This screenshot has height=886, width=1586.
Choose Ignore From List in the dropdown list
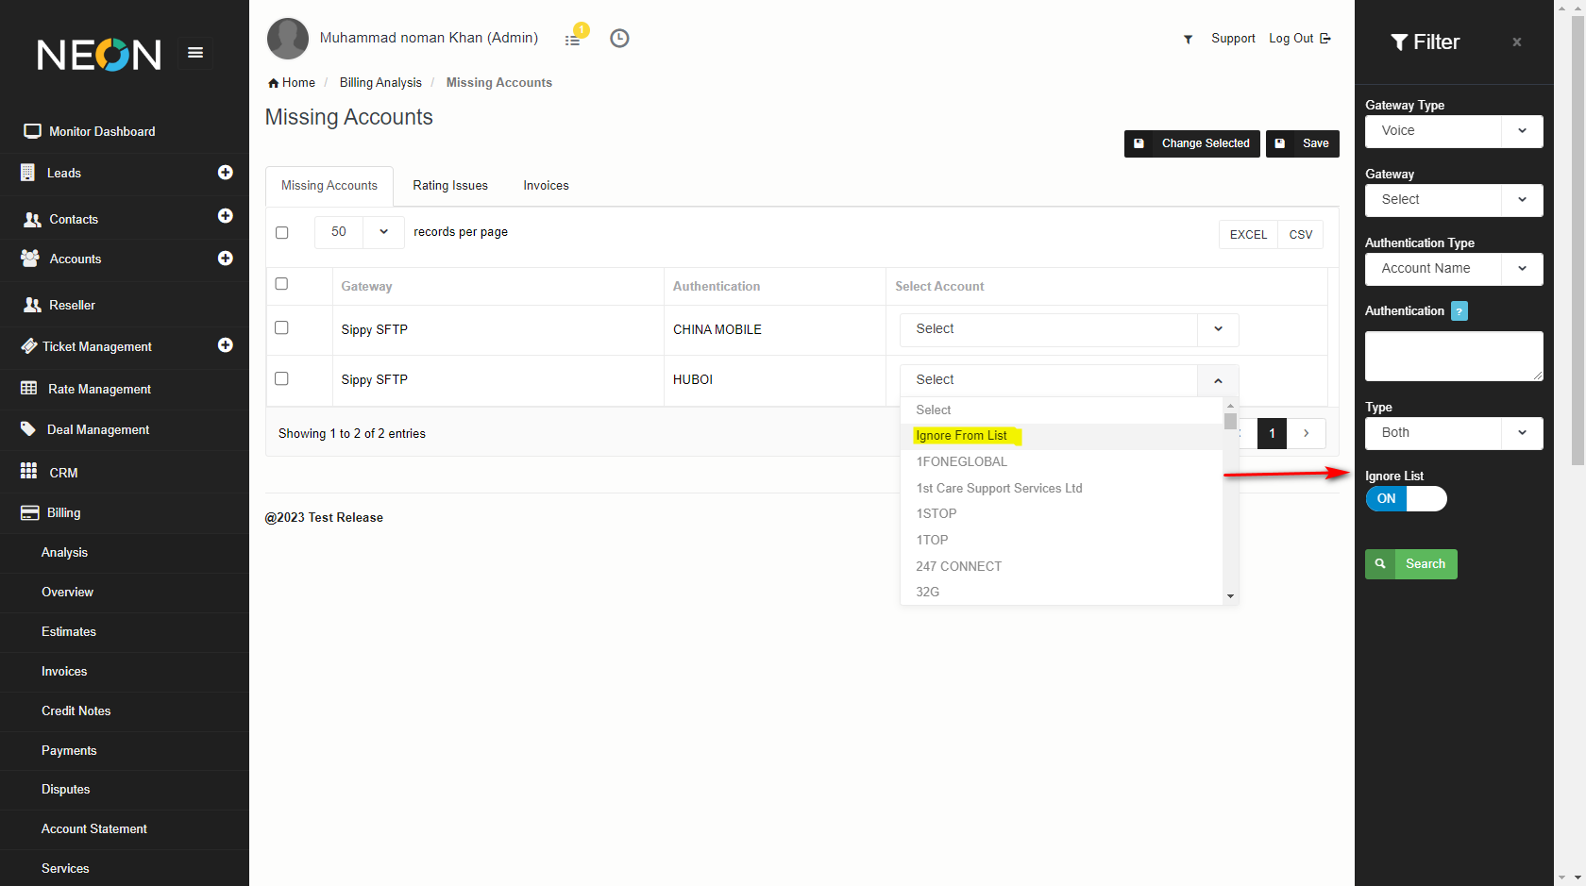pyautogui.click(x=961, y=436)
